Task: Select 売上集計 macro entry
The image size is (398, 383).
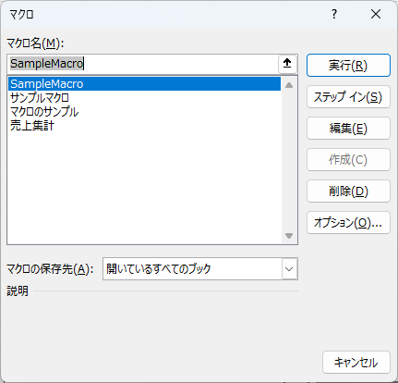Action: pyautogui.click(x=144, y=126)
